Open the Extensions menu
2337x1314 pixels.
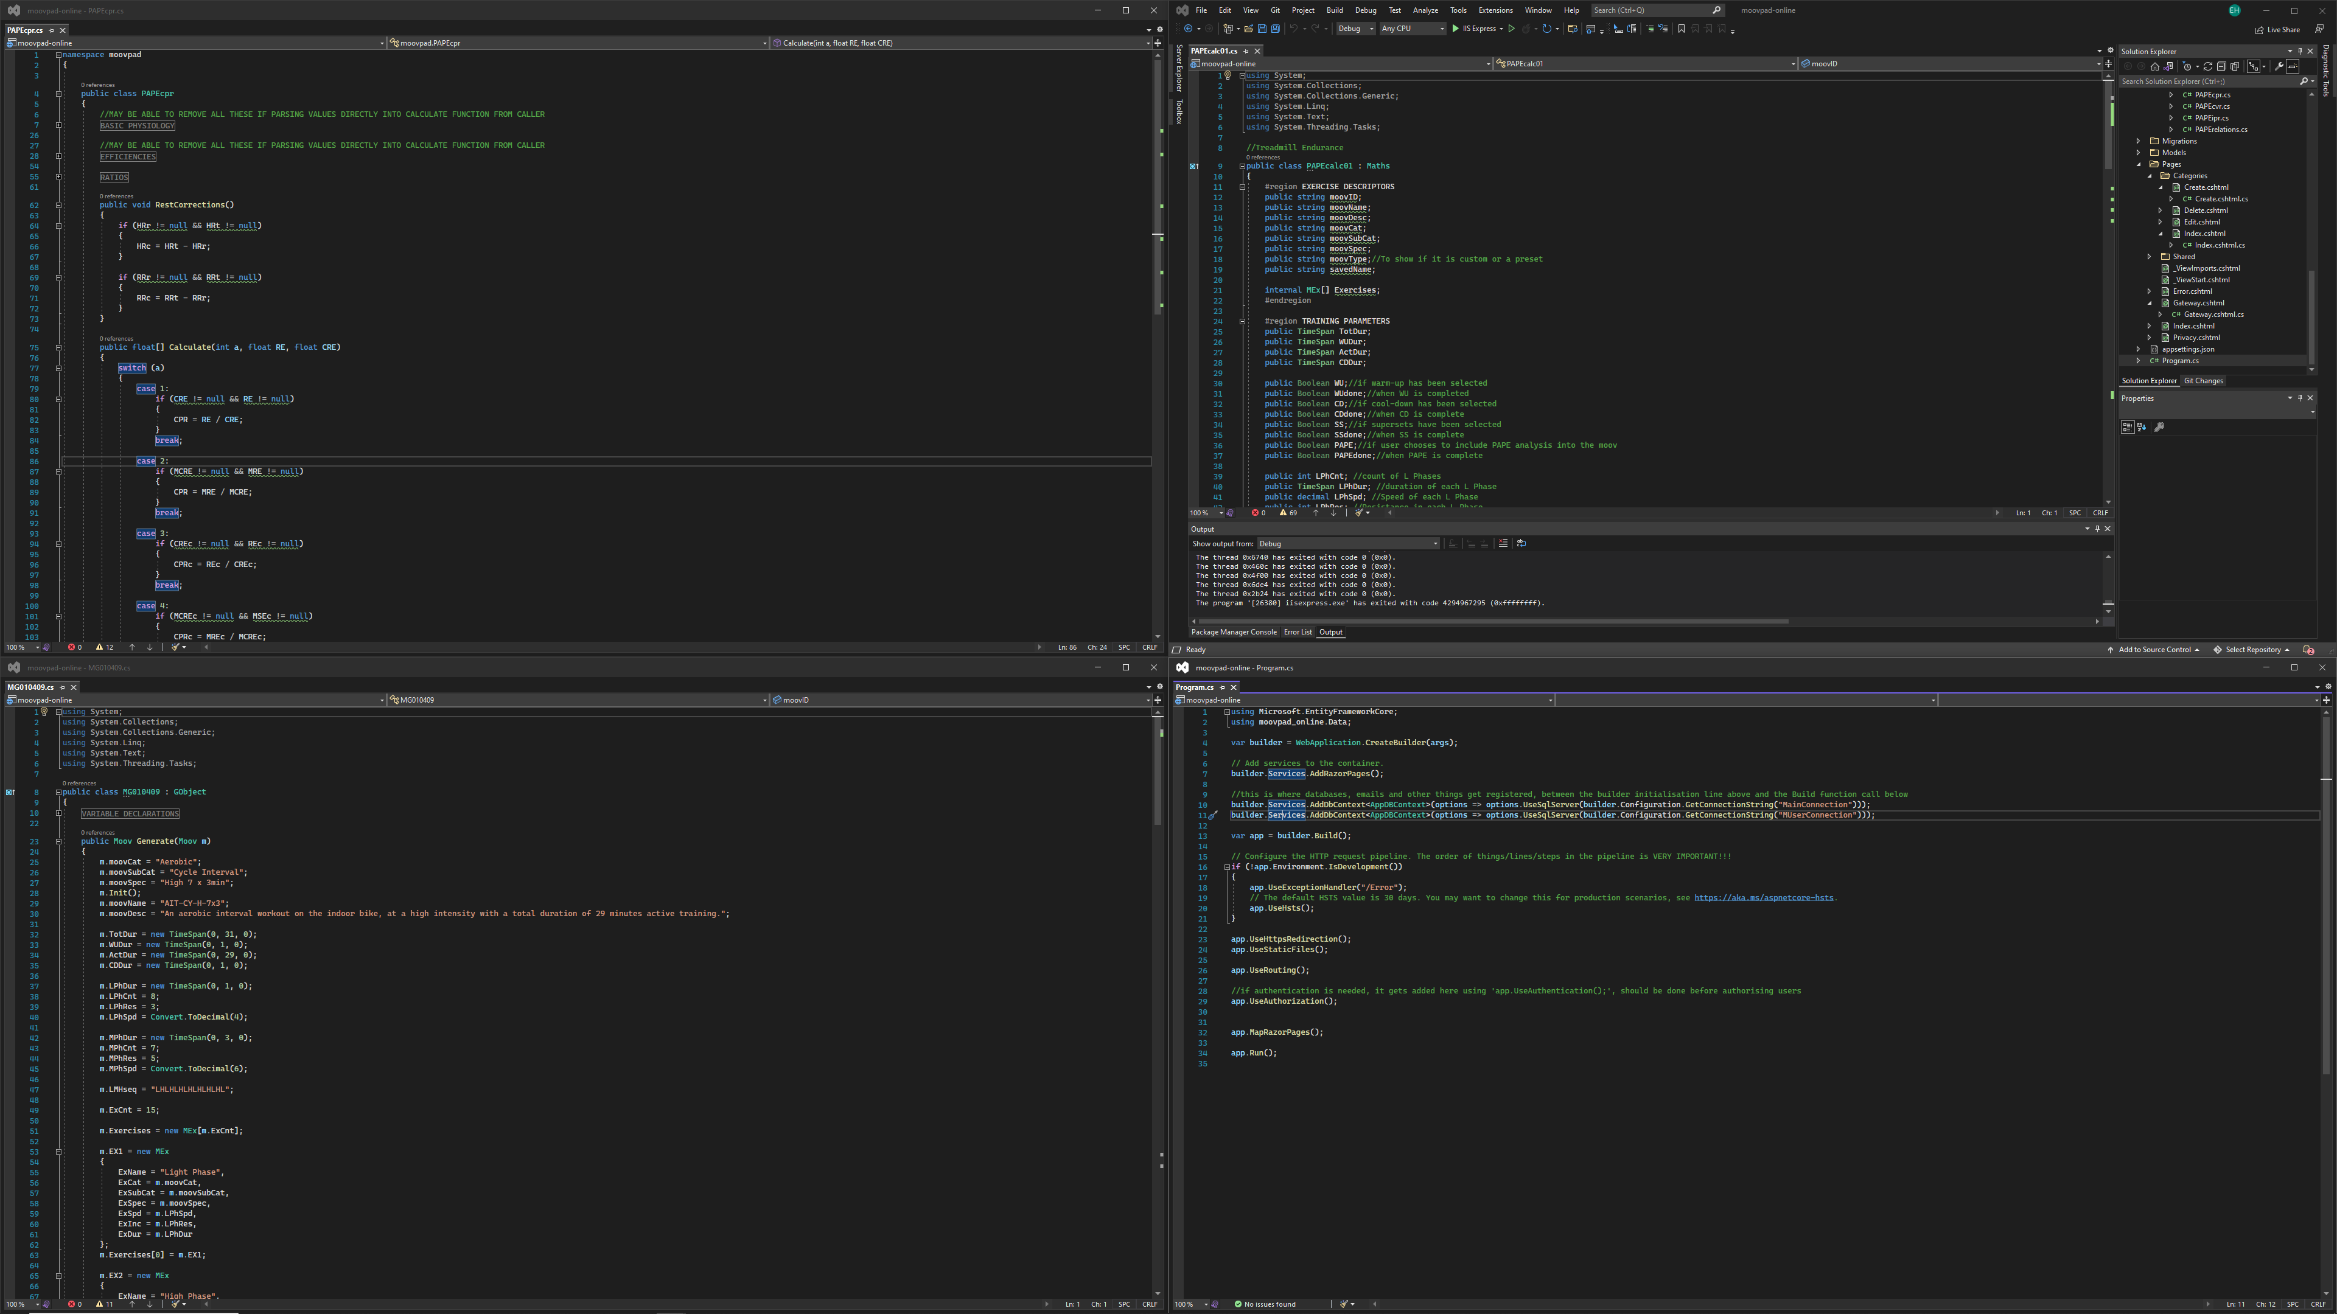tap(1495, 10)
